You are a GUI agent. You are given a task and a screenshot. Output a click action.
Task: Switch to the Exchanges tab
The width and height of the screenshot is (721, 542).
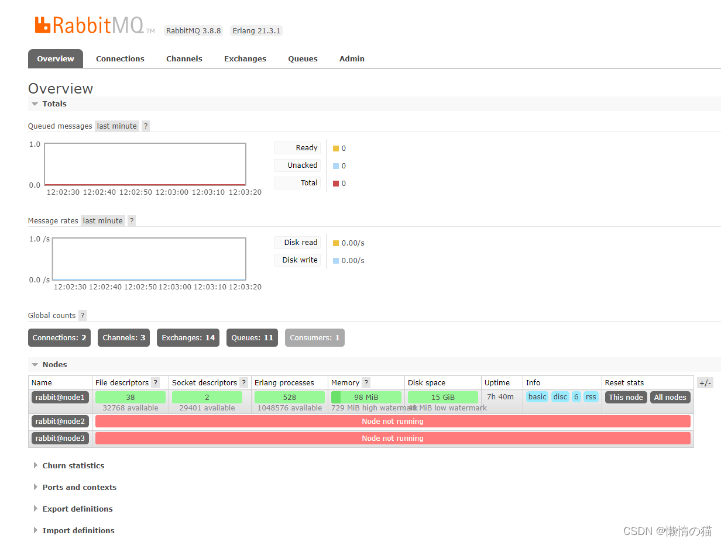(245, 58)
